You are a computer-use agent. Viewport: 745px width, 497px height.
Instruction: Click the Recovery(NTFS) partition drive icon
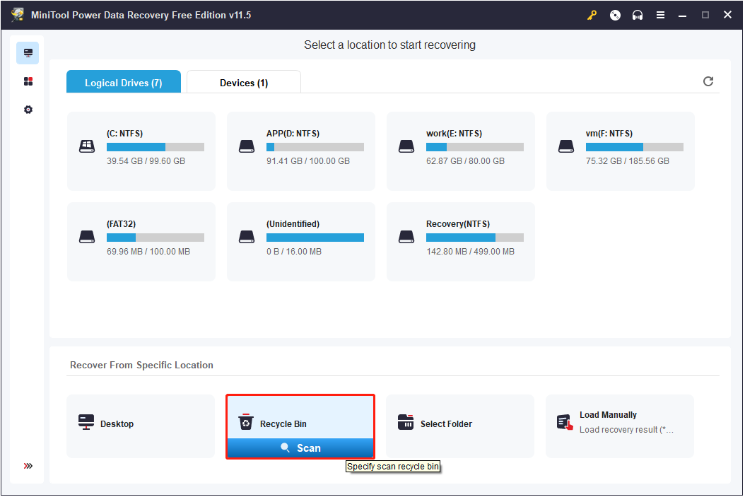click(406, 237)
